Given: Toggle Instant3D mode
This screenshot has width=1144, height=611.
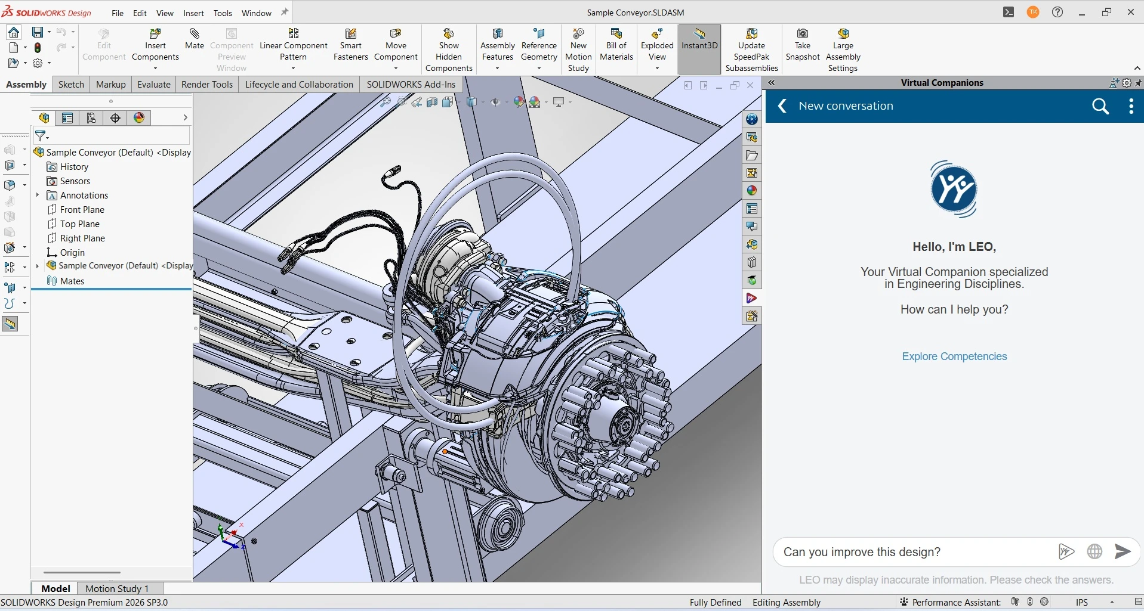Looking at the screenshot, I should [x=699, y=49].
